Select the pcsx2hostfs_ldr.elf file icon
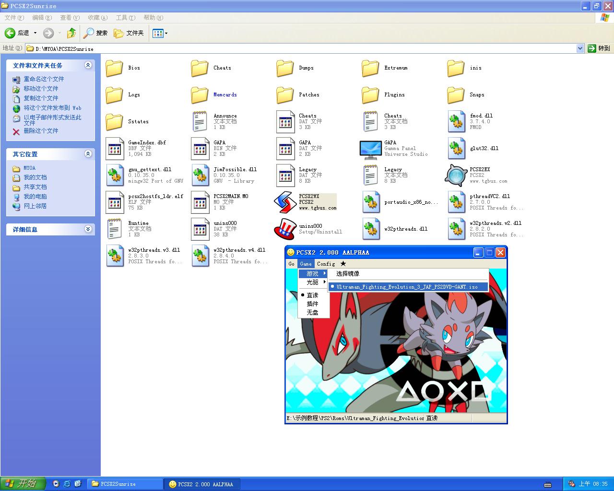The width and height of the screenshot is (614, 491). point(114,202)
